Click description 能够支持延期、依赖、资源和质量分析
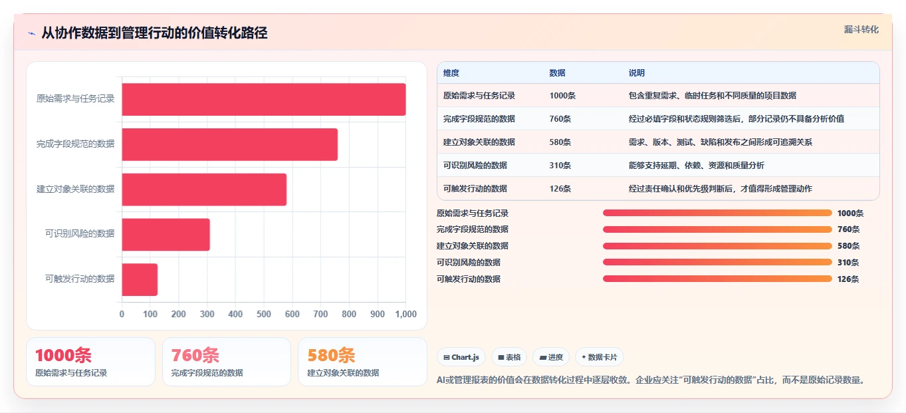This screenshot has height=413, width=906. (x=697, y=166)
